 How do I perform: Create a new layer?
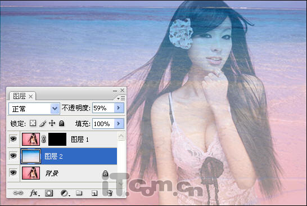click(94, 194)
